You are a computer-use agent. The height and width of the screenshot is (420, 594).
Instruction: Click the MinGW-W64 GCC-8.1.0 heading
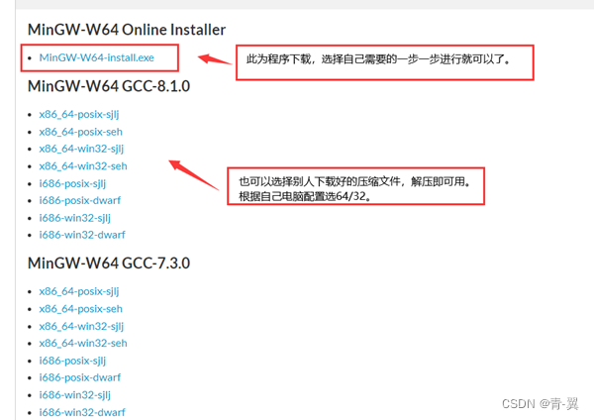[x=109, y=86]
